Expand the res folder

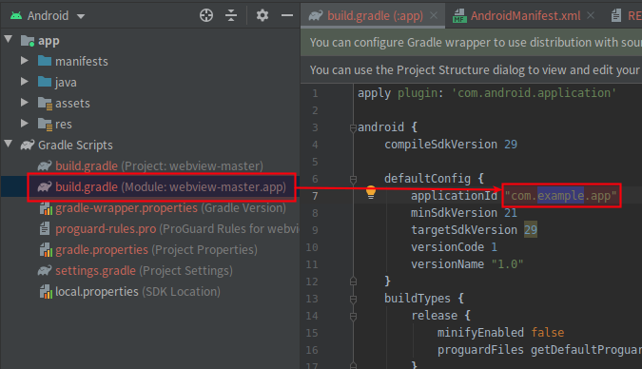click(x=25, y=124)
